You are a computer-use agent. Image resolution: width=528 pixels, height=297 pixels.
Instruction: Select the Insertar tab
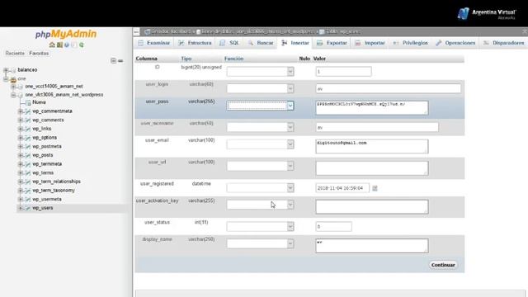pos(295,43)
